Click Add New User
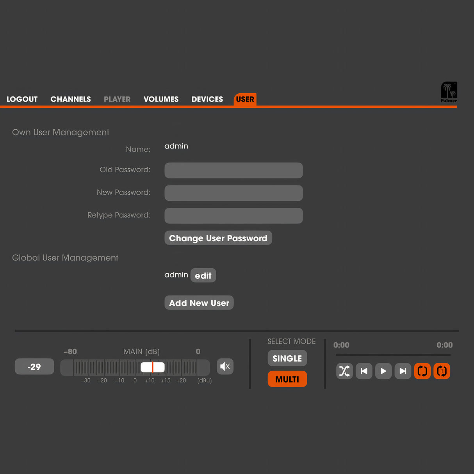Screen dimensions: 474x474 199,303
